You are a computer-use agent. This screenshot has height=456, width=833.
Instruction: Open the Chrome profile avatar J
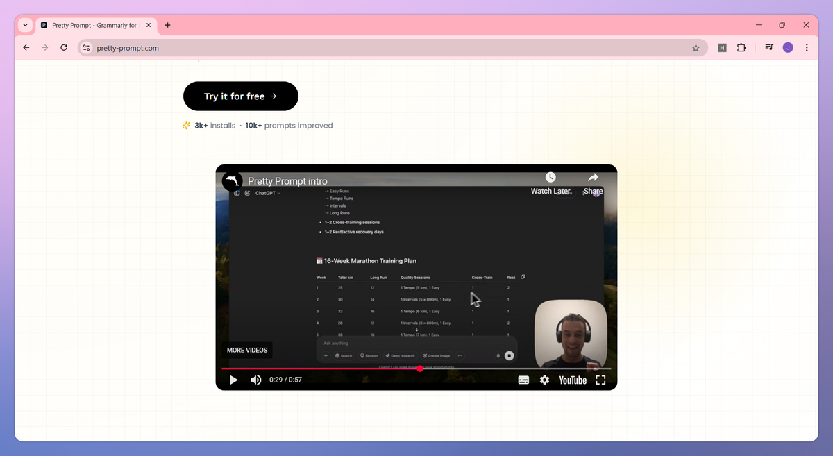[788, 48]
